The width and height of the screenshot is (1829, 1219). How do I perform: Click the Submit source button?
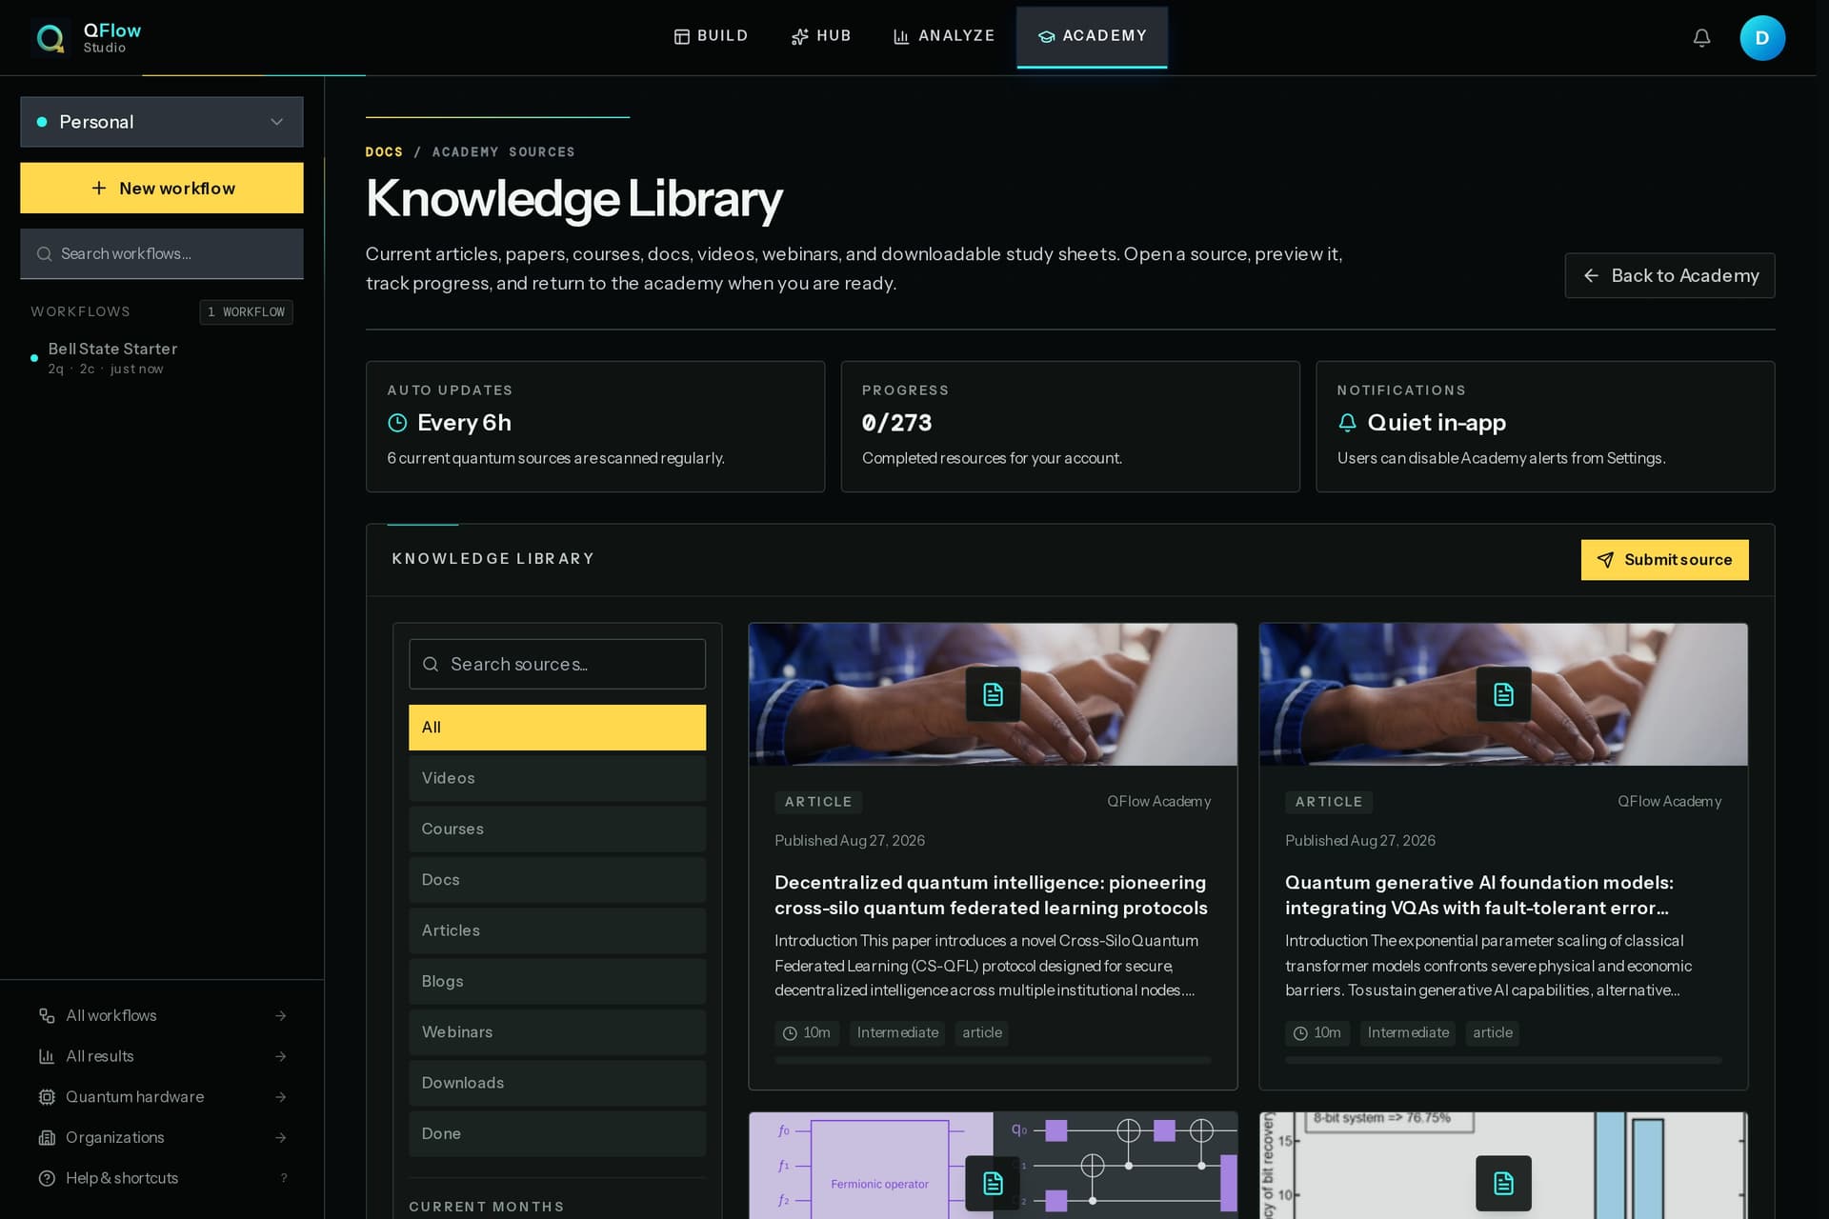[x=1664, y=560]
